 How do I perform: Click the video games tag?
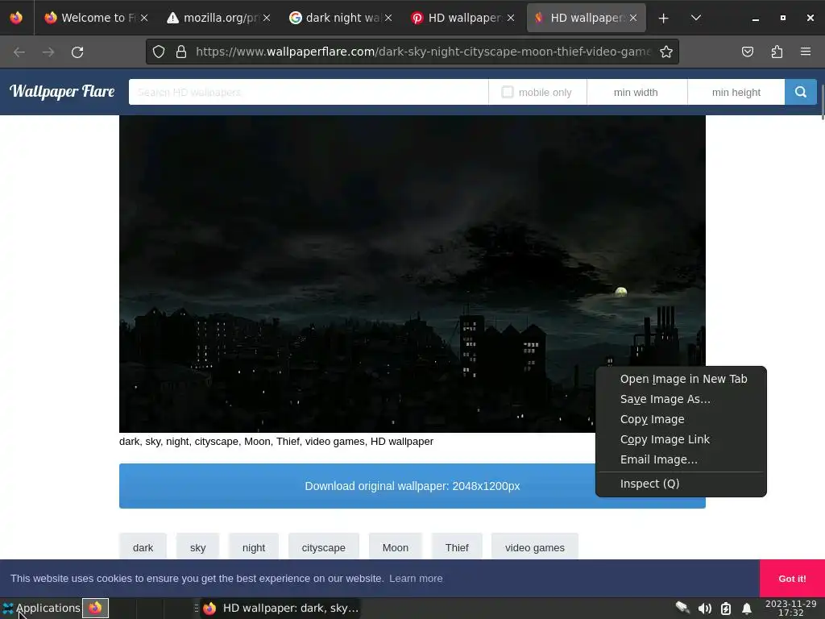[x=535, y=547]
